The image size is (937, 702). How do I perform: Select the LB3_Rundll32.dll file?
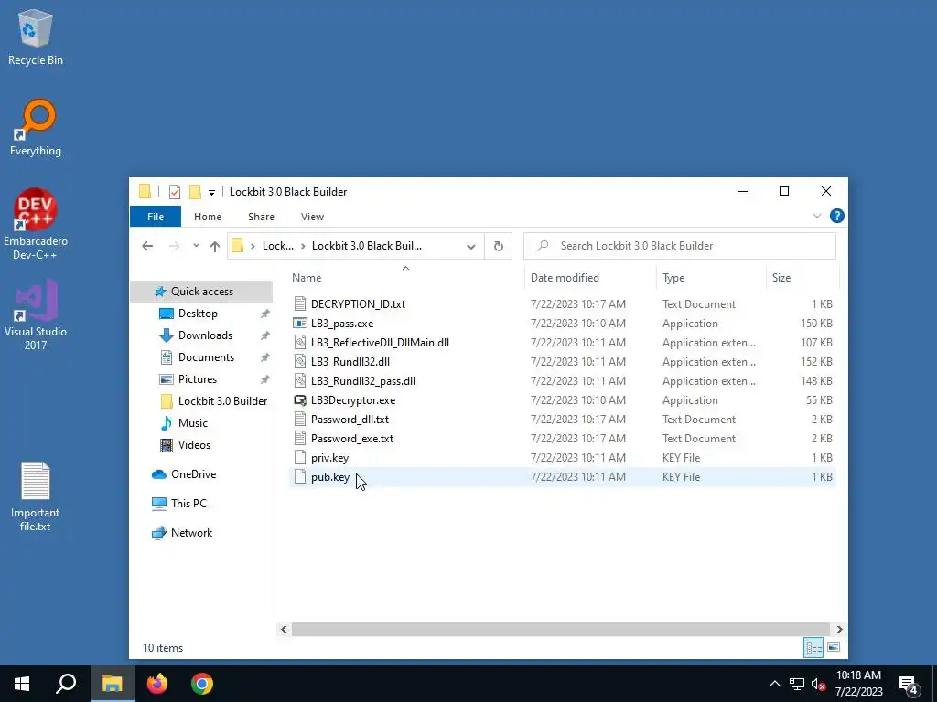350,362
